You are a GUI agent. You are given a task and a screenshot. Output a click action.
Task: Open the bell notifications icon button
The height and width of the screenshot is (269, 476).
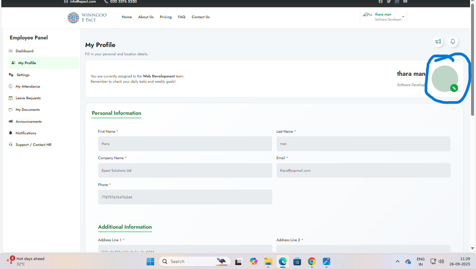coord(453,42)
